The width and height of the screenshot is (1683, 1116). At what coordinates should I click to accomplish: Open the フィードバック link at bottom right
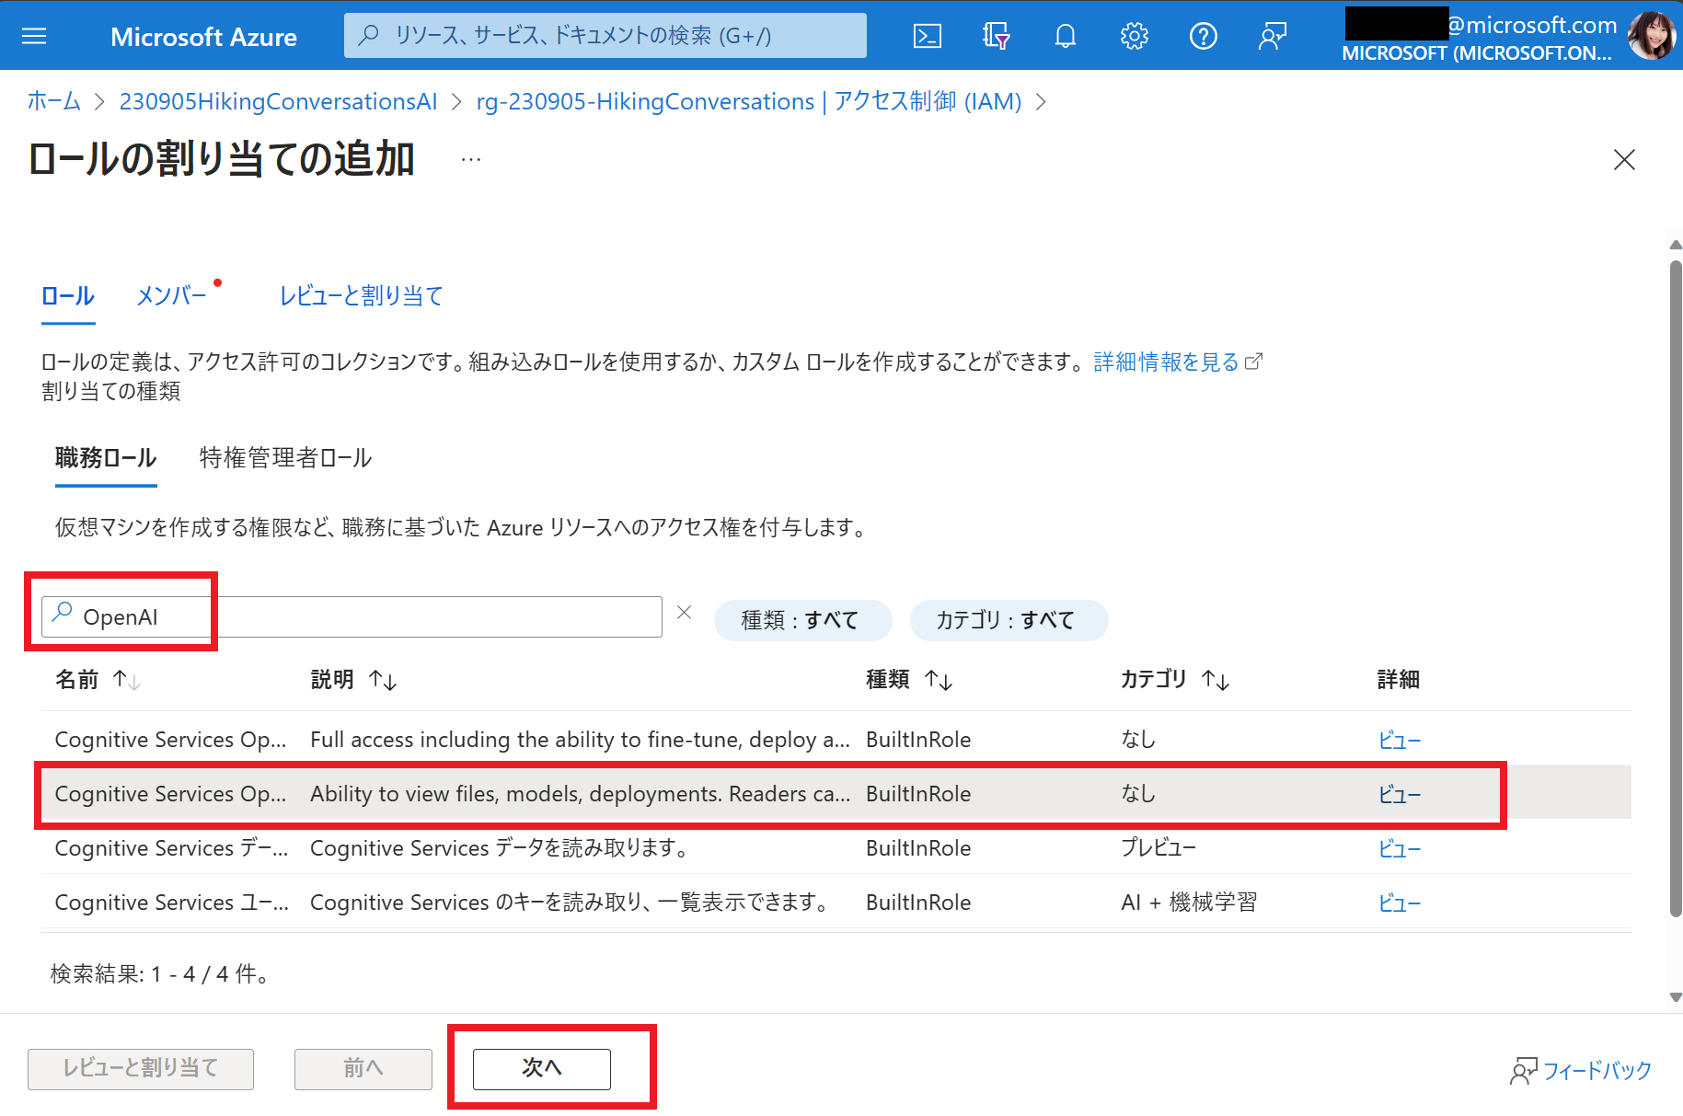(x=1581, y=1071)
